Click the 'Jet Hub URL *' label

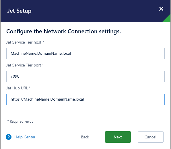pos(18,88)
